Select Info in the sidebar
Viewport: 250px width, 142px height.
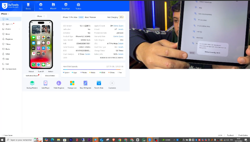[11, 19]
